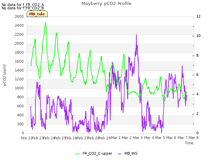The width and height of the screenshot is (214, 160).
Task: Click the purple MB_WS legend swatch
Action: coord(119,154)
